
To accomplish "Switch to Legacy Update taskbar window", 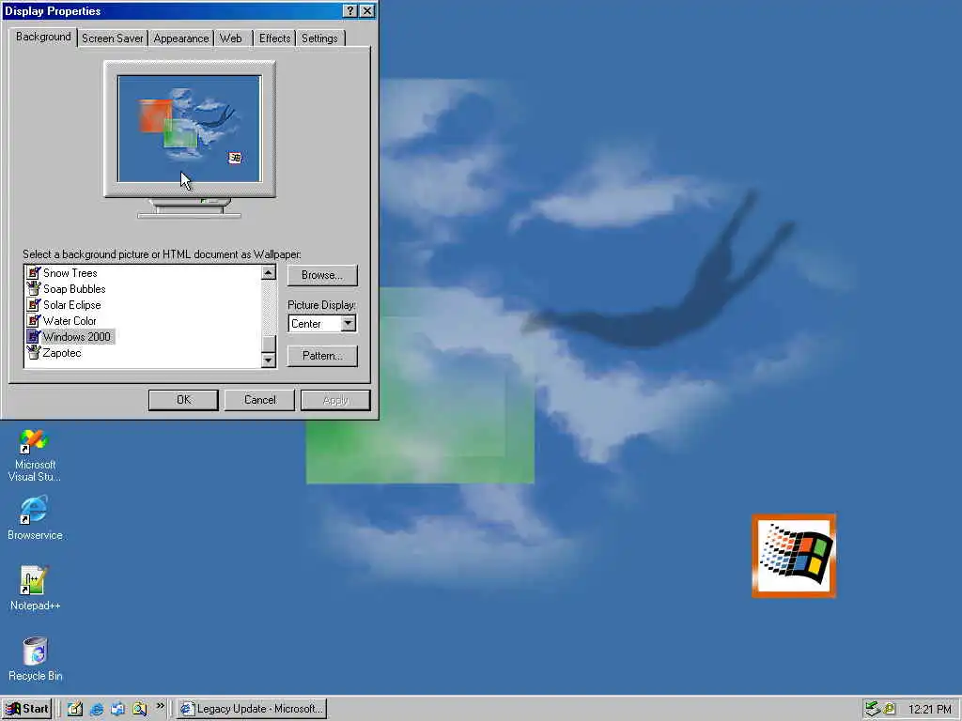I will [x=252, y=709].
